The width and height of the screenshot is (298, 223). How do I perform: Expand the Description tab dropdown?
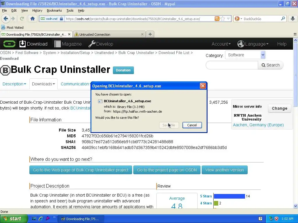pos(14,84)
